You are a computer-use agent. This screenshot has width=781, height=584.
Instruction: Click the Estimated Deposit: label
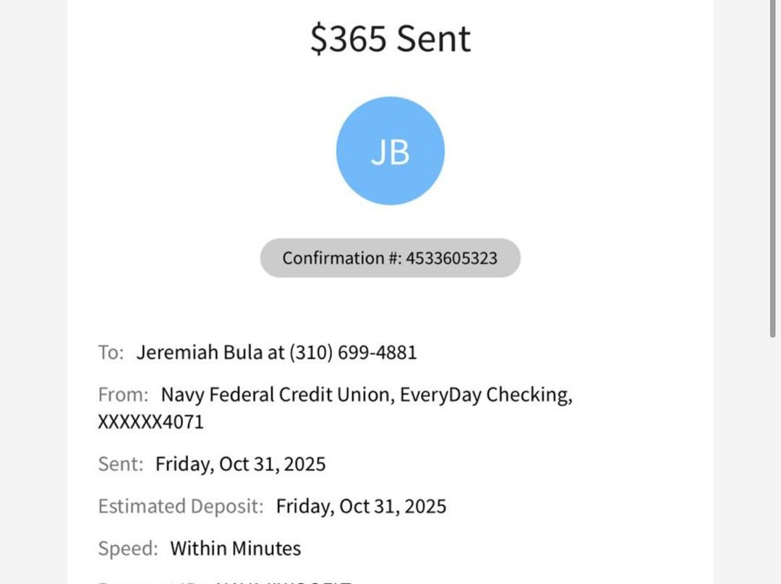pyautogui.click(x=181, y=506)
